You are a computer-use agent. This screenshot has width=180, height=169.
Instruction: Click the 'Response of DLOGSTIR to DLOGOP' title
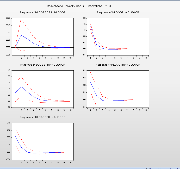point(42,65)
